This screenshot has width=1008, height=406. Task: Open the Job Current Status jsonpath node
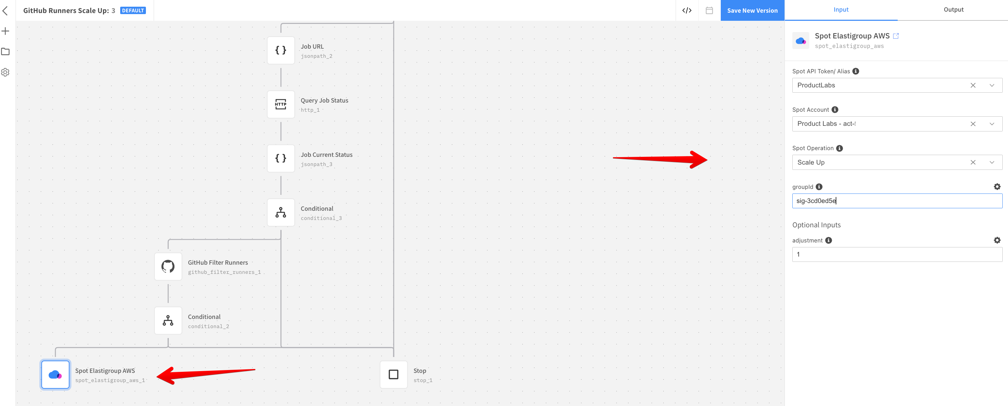point(281,158)
